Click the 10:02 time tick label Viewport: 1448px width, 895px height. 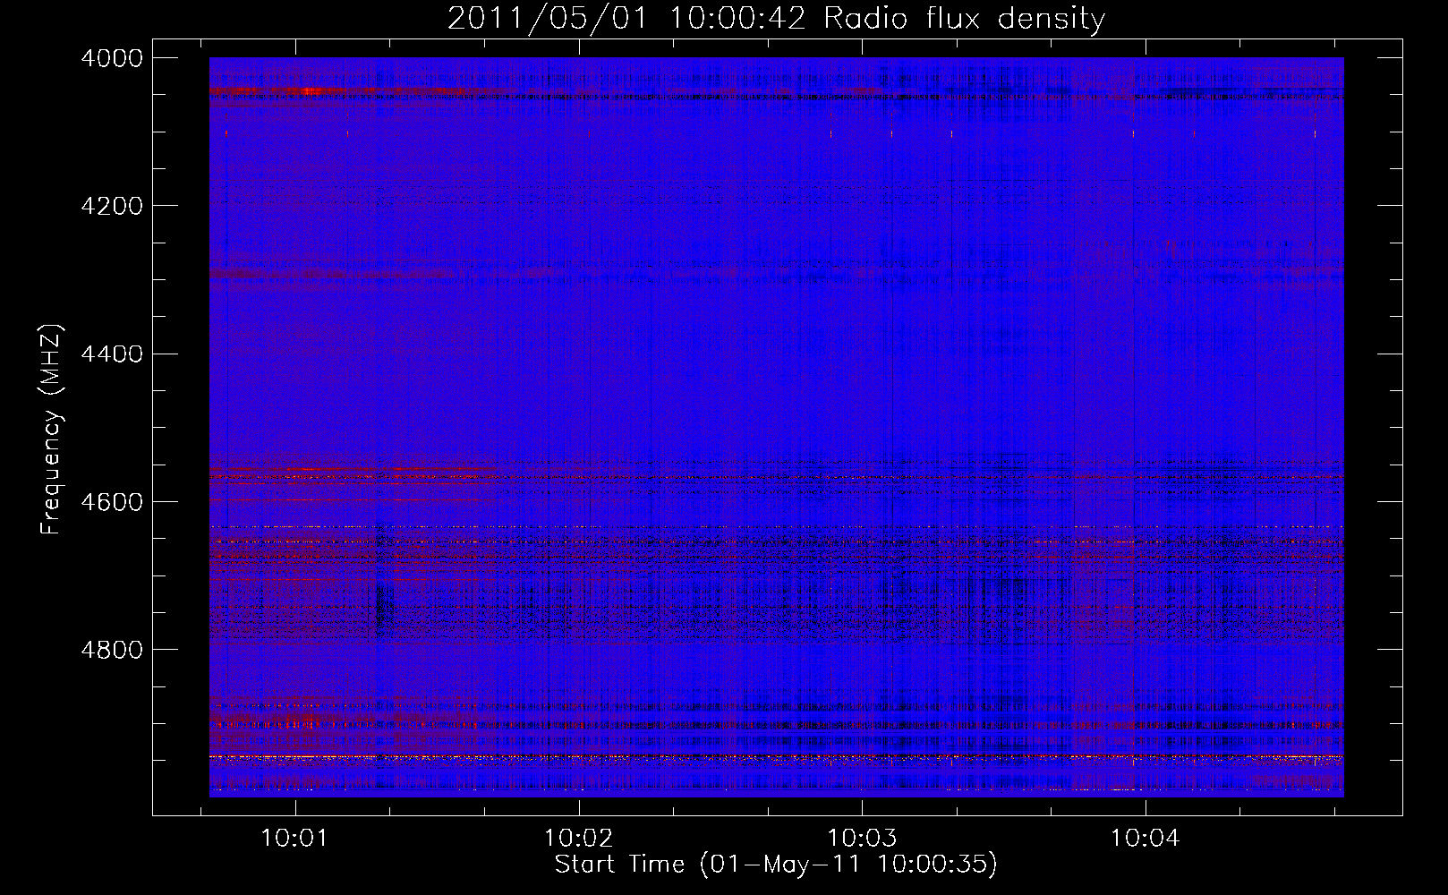pyautogui.click(x=578, y=839)
